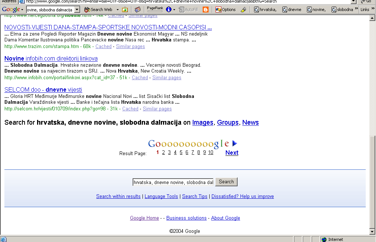Find the word hrvatska via toolbar button
The width and height of the screenshot is (376, 242).
[x=265, y=10]
